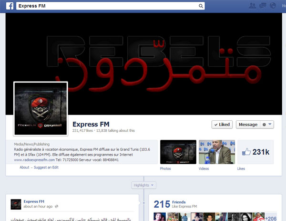Click 'Like Express FM' subtitle text
The image size is (286, 221).
pos(184,206)
